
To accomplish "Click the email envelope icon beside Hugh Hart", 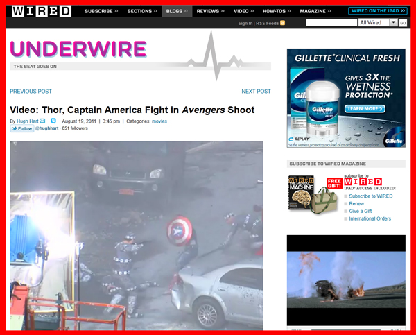I will [42, 121].
